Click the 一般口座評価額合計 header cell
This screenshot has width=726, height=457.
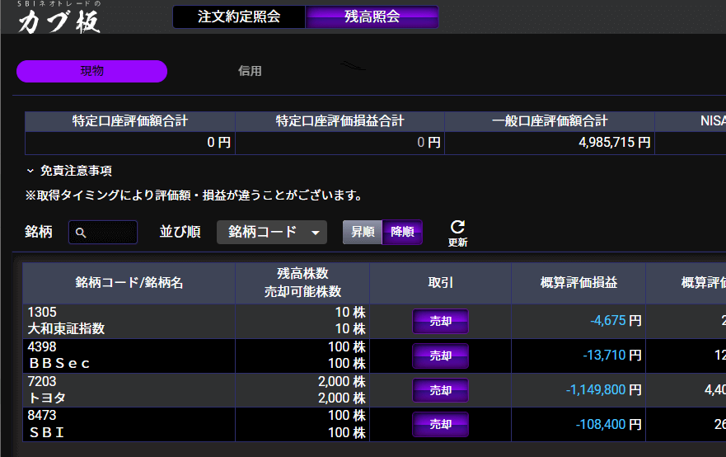coord(550,121)
